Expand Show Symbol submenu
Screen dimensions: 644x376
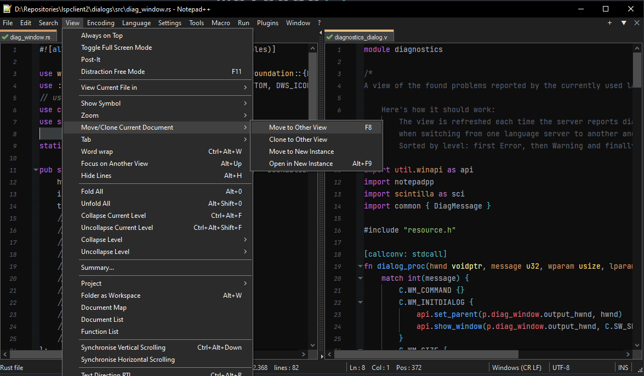(158, 103)
